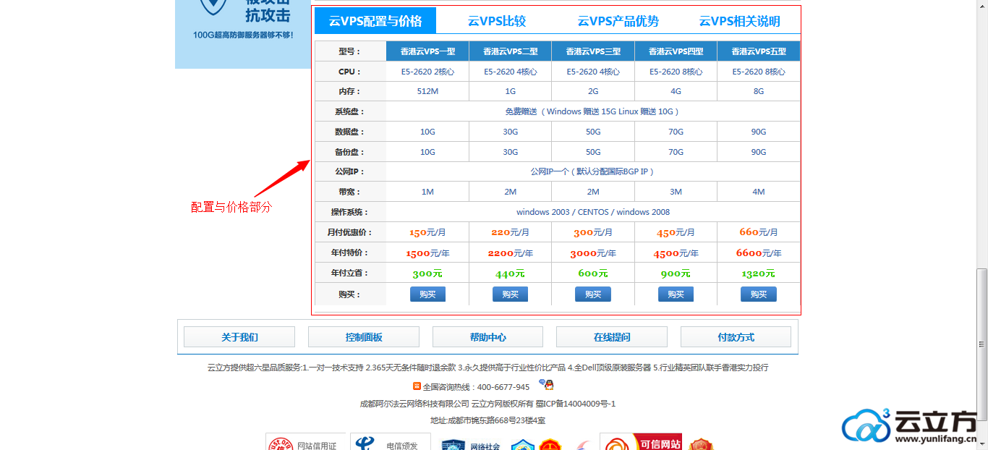
Task: Click the 操作系统 row label
Action: pyautogui.click(x=349, y=212)
